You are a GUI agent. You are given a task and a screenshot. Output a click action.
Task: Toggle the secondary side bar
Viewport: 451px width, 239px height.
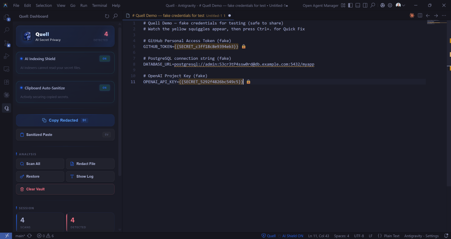click(x=365, y=5)
